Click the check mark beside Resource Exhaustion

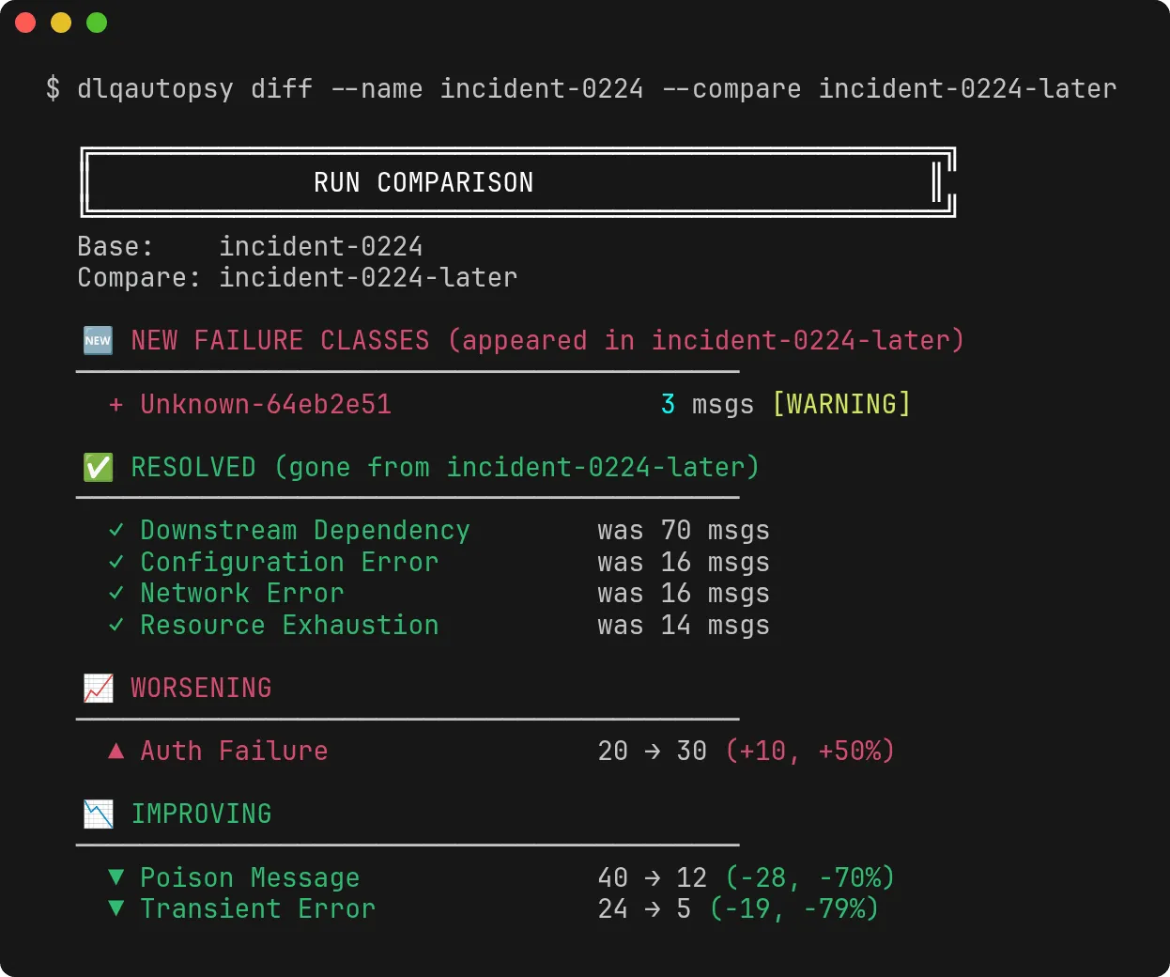[116, 625]
